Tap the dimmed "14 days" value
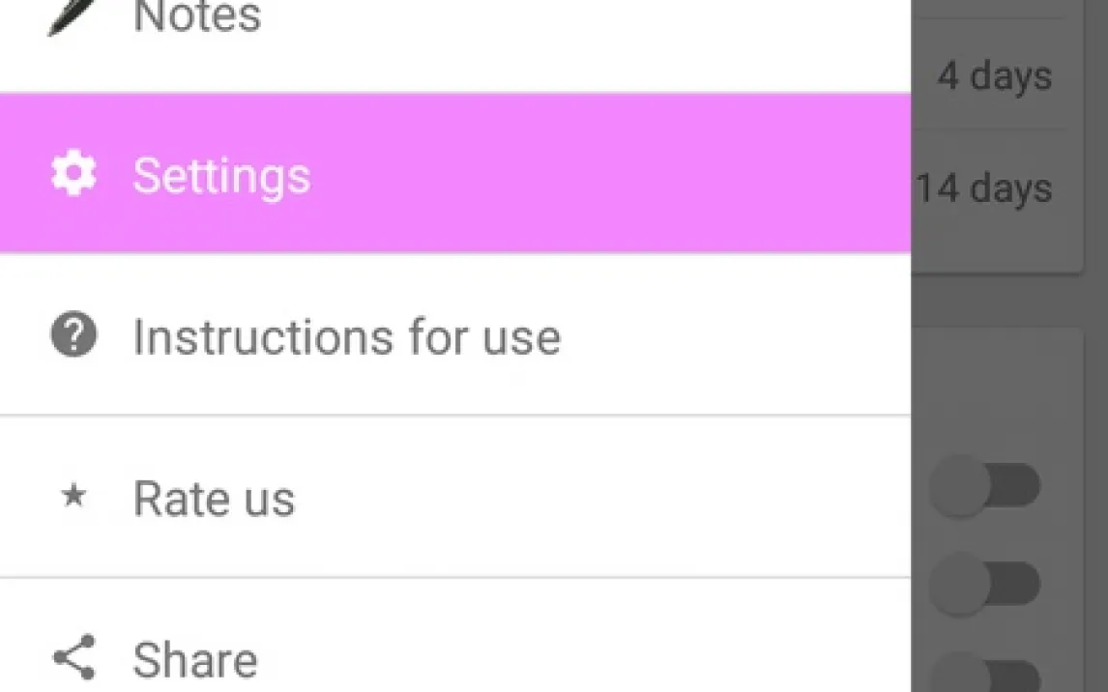This screenshot has height=692, width=1108. click(x=984, y=187)
